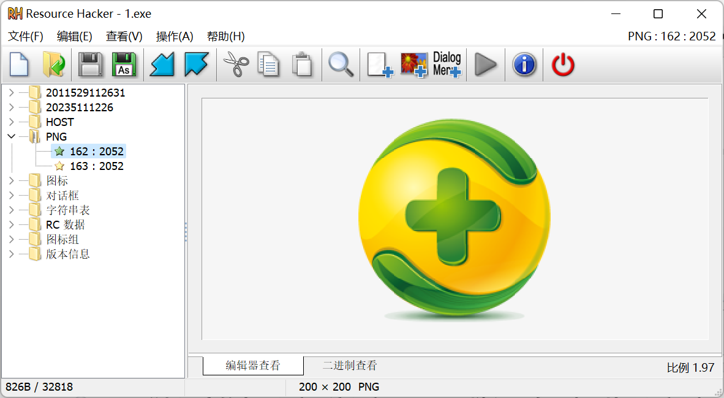Image resolution: width=724 pixels, height=398 pixels.
Task: Click the green Save As icon
Action: point(124,64)
